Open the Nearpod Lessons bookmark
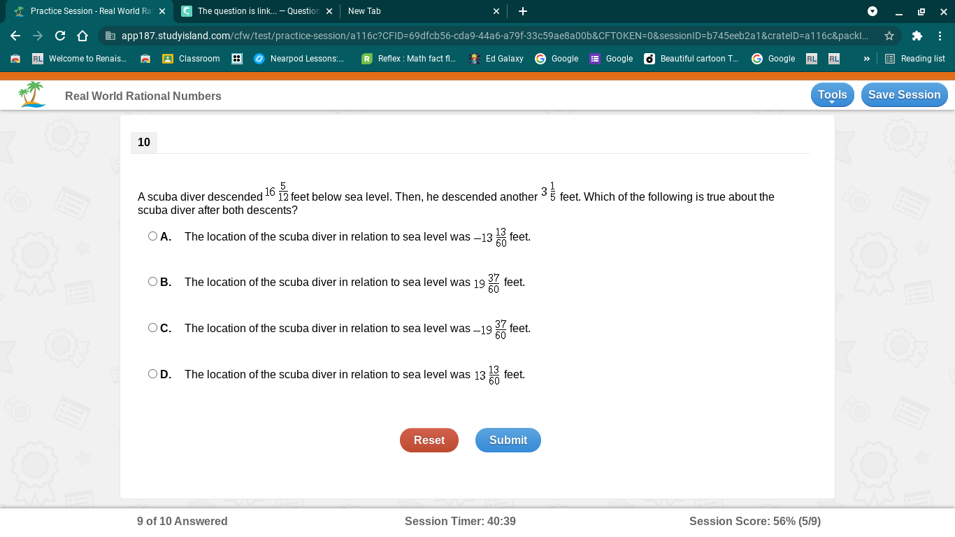955x537 pixels. pyautogui.click(x=299, y=59)
